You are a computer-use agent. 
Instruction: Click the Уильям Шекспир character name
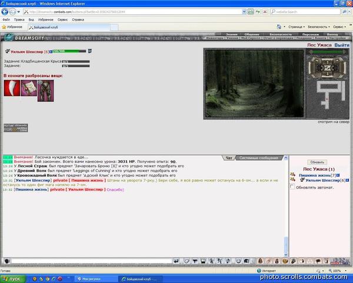point(26,52)
